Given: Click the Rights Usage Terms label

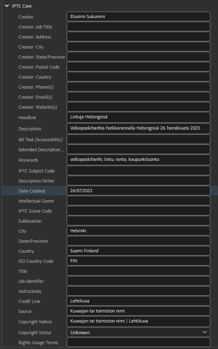Looking at the screenshot, I should (x=38, y=343).
